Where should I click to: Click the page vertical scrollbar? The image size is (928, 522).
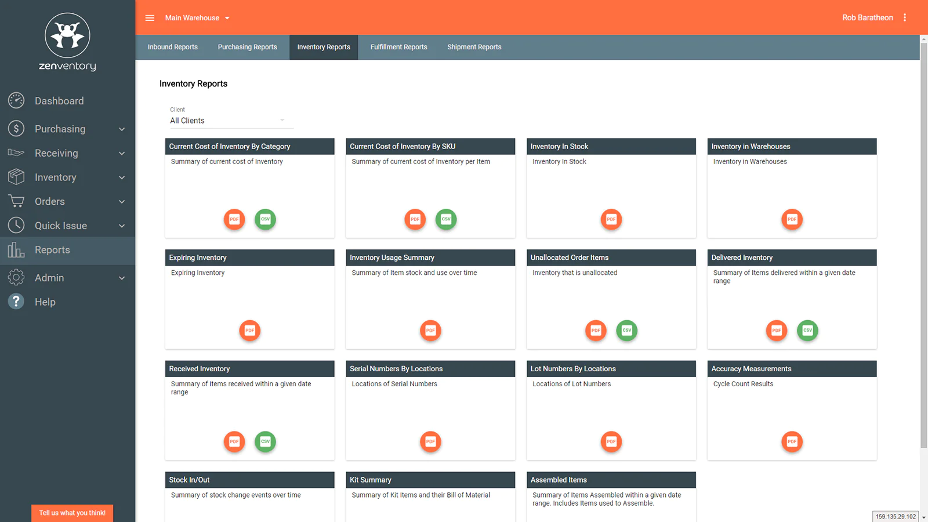click(x=924, y=245)
